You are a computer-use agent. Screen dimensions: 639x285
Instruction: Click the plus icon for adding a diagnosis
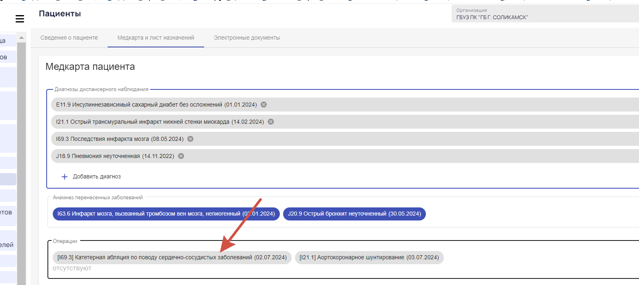tap(64, 177)
